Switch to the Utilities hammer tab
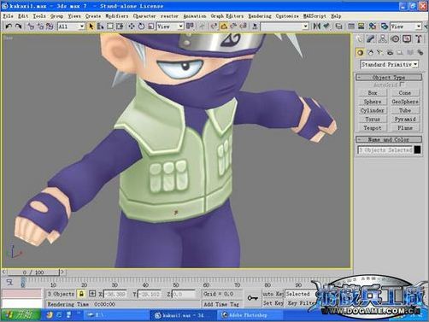The height and width of the screenshot is (322, 429). click(419, 38)
